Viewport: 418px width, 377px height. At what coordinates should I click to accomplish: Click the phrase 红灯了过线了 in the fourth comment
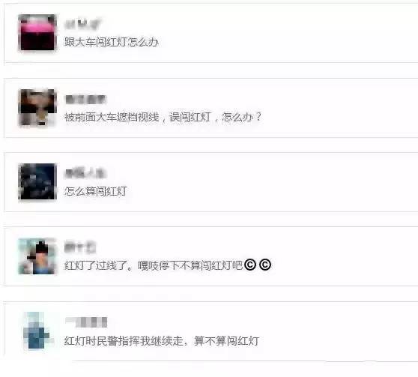(x=96, y=265)
